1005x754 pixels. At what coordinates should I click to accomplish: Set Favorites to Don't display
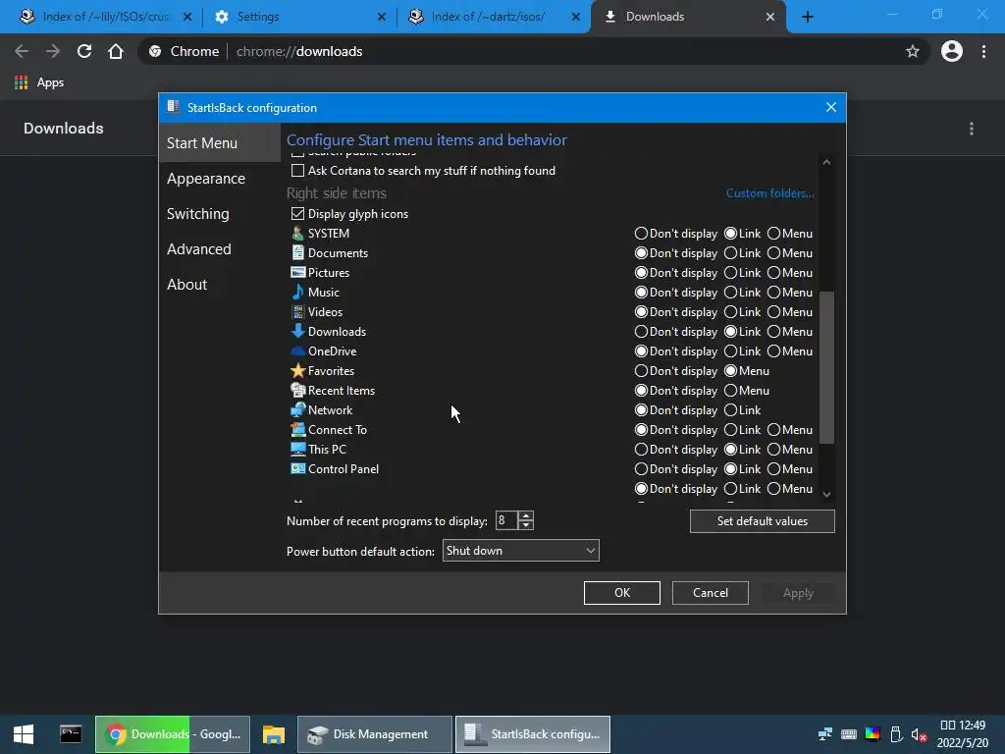click(641, 370)
